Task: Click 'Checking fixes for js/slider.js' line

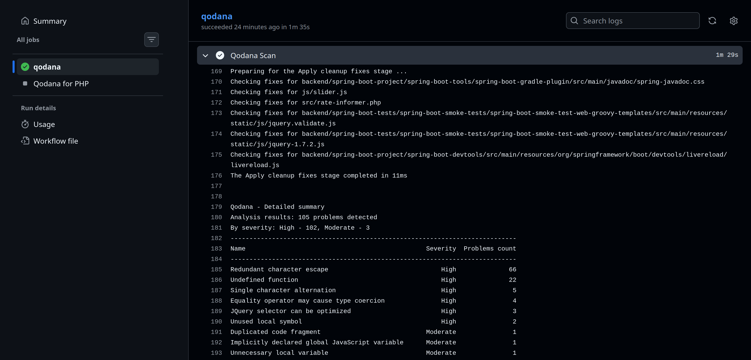Action: click(289, 92)
